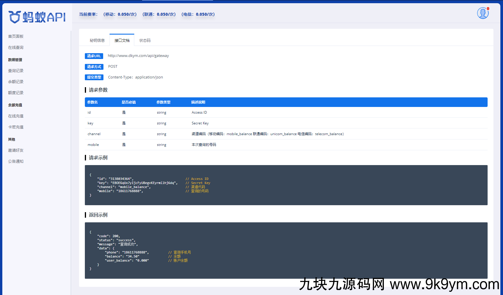The height and width of the screenshot is (295, 503).
Task: Go to 首页面板 in sidebar
Action: tap(16, 36)
